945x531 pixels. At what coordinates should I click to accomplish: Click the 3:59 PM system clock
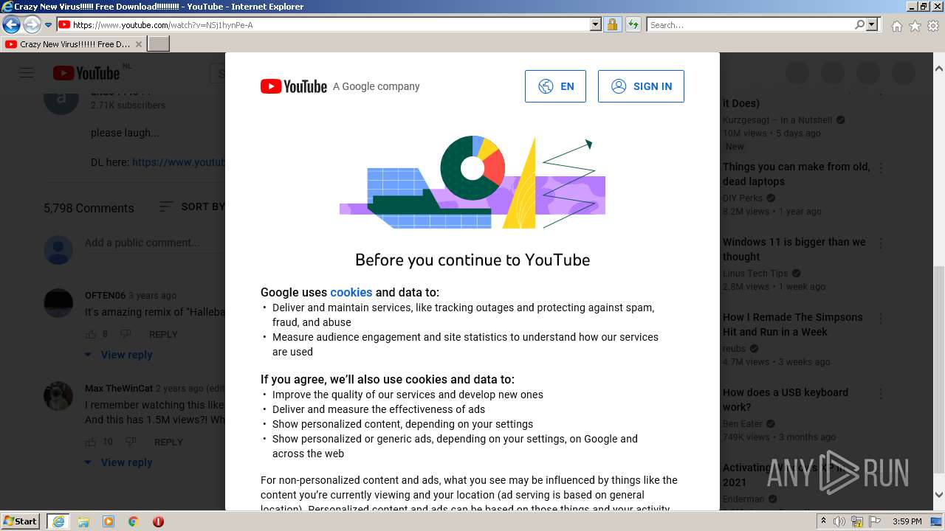[x=907, y=521]
